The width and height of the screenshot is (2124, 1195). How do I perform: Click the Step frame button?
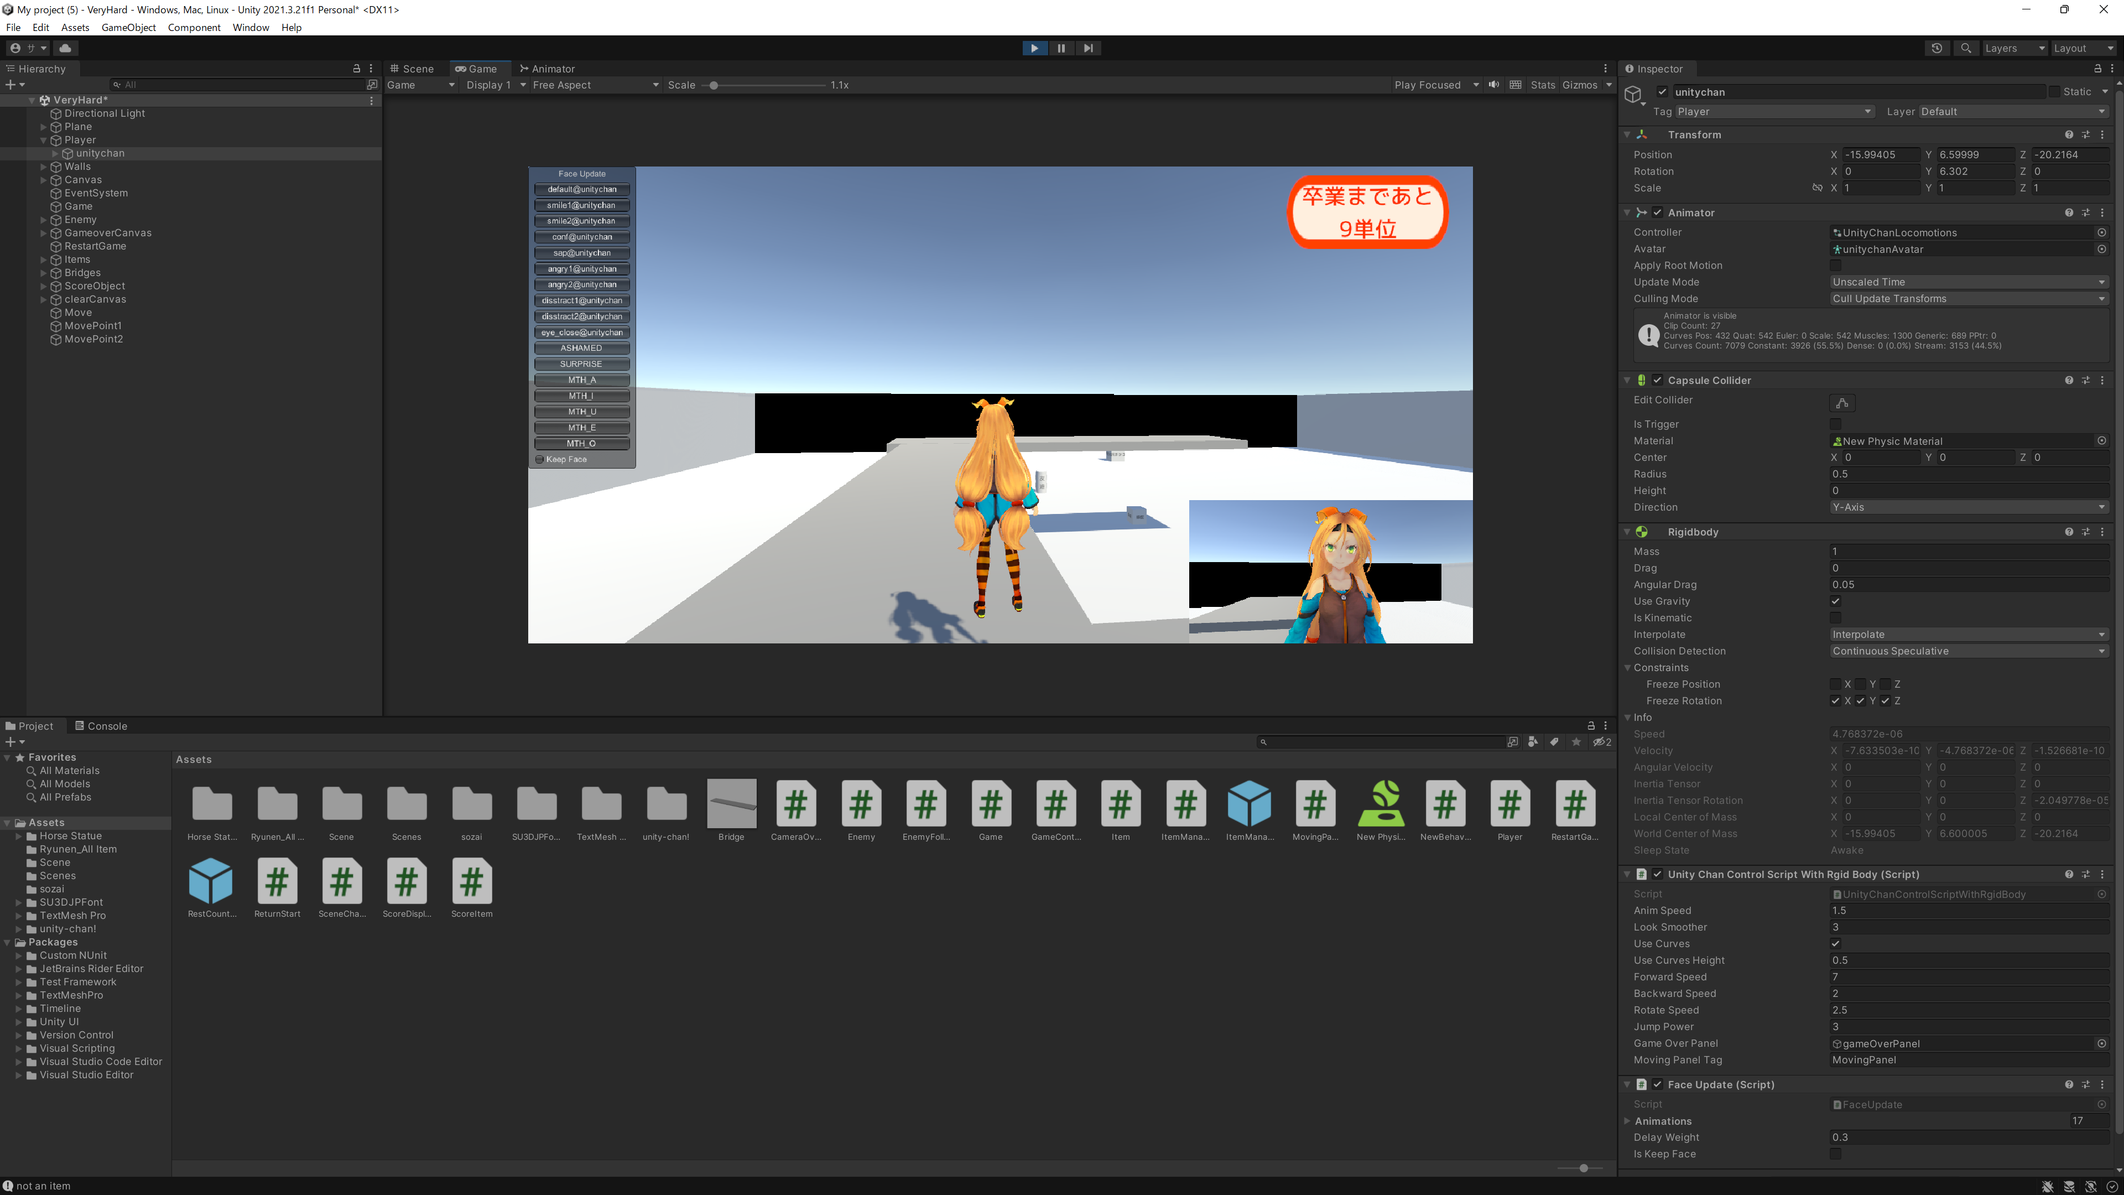pos(1089,48)
